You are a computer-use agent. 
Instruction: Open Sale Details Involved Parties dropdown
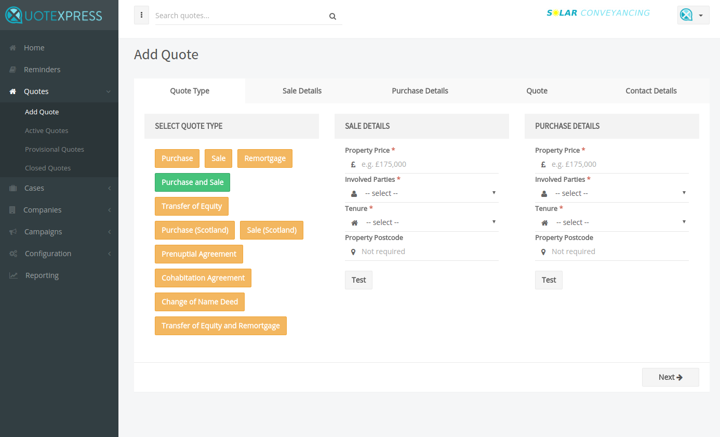pos(422,193)
